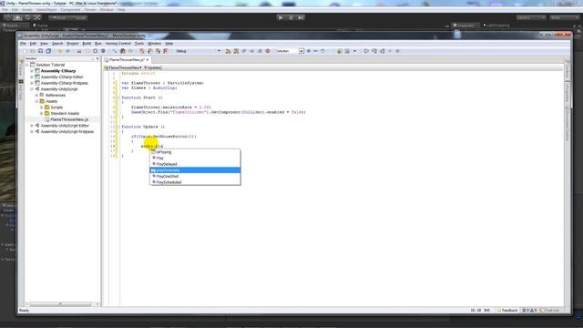Open the Toolbox side pad on right edge

pyautogui.click(x=567, y=69)
